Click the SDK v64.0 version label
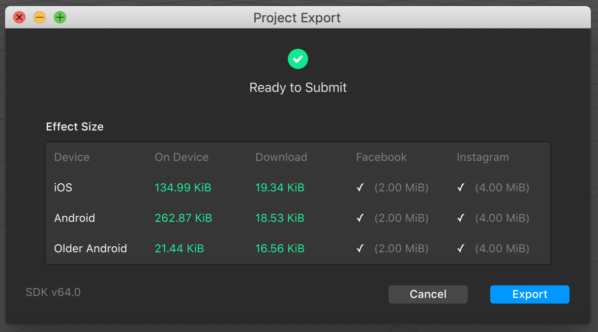Image resolution: width=598 pixels, height=332 pixels. pyautogui.click(x=53, y=292)
